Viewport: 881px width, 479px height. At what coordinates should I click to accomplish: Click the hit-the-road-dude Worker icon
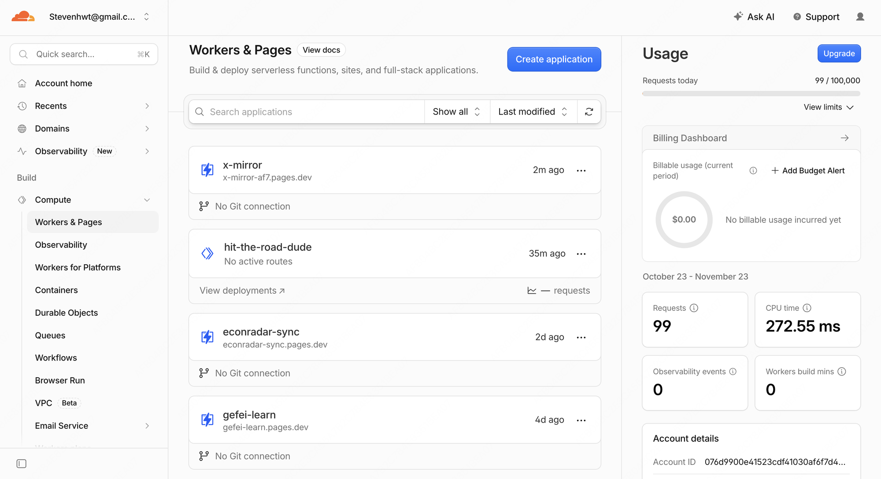pos(207,253)
